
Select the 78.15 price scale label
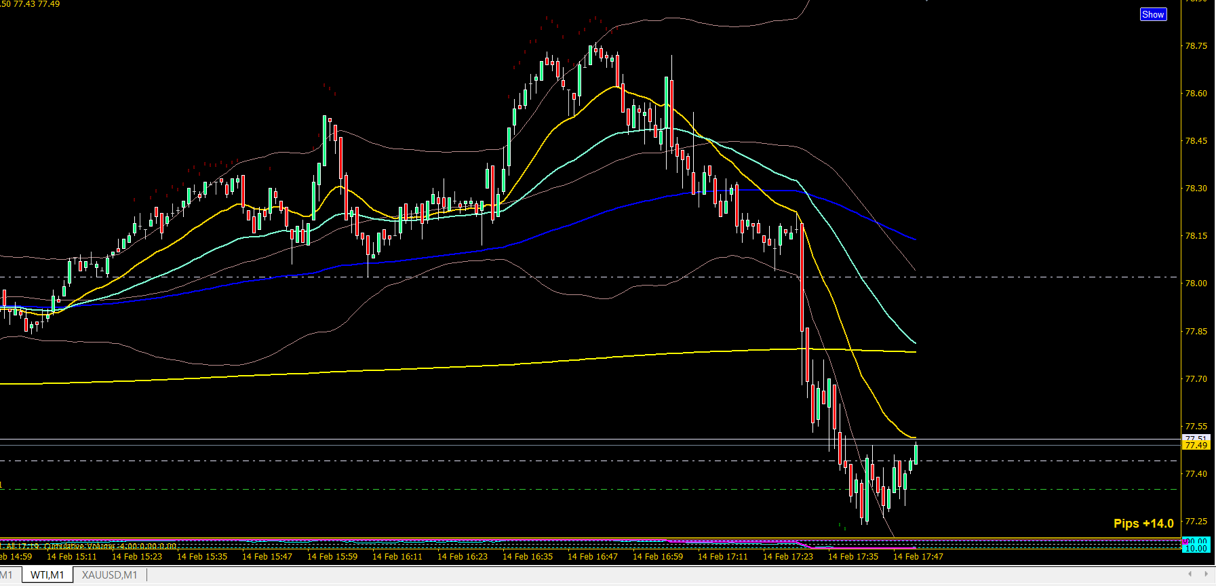tap(1196, 236)
